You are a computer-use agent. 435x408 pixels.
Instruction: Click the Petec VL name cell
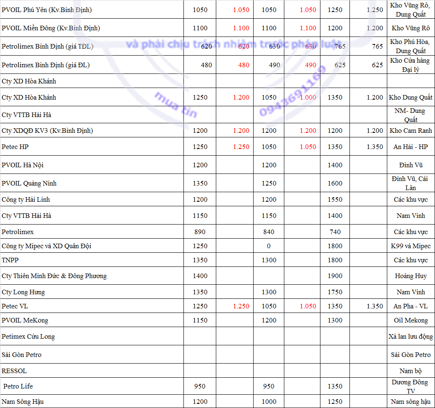click(92, 306)
